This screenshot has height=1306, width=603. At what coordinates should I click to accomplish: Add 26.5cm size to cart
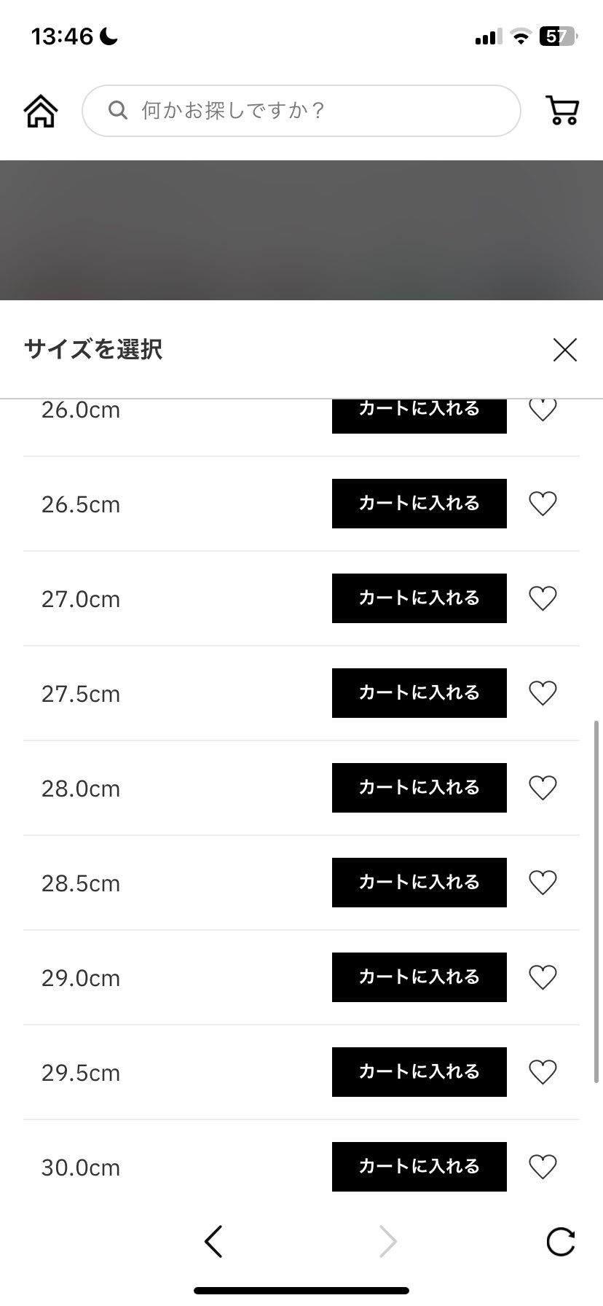[x=419, y=504]
